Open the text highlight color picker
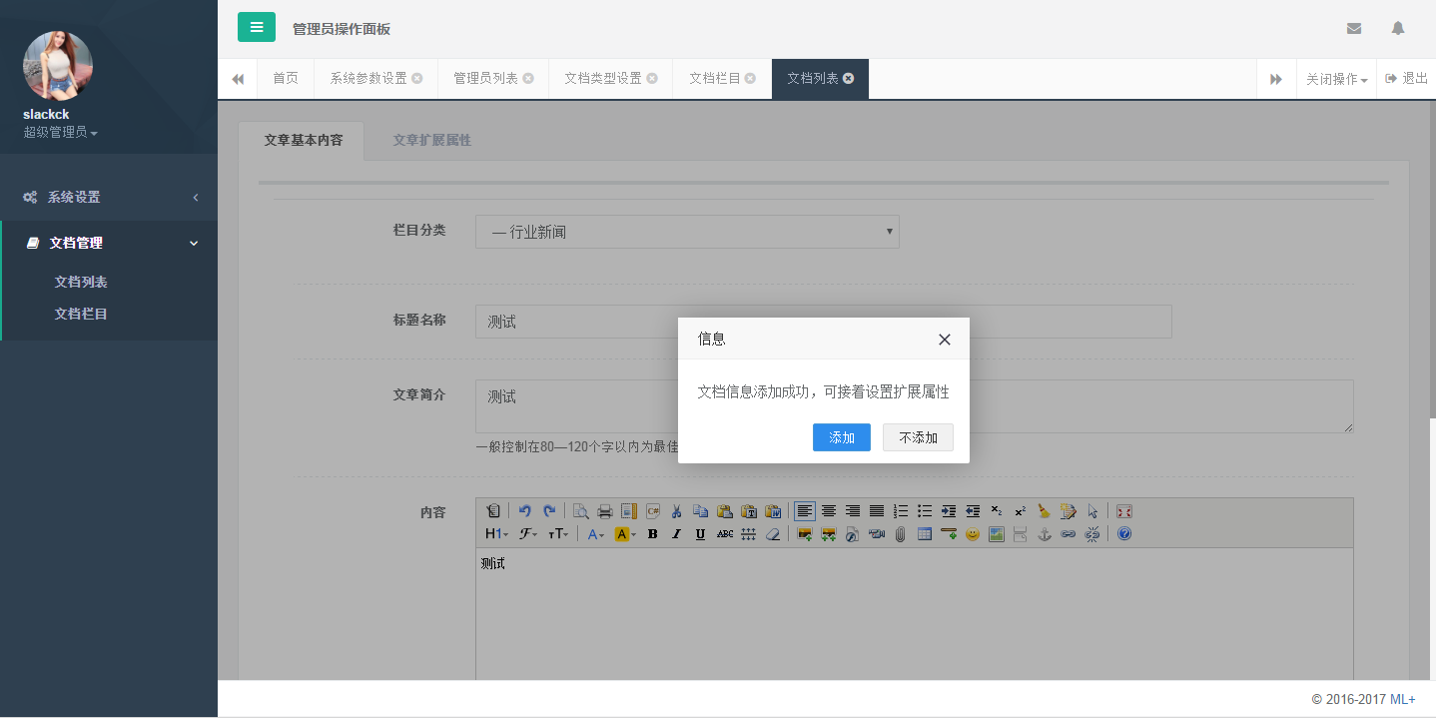The width and height of the screenshot is (1436, 718). (x=625, y=534)
